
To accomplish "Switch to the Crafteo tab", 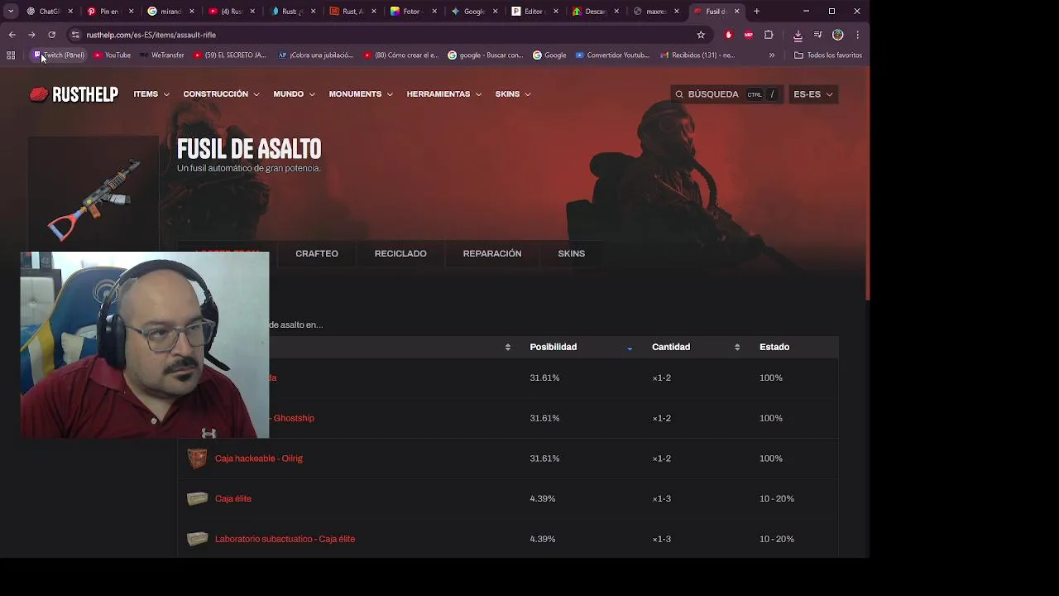I will [317, 253].
